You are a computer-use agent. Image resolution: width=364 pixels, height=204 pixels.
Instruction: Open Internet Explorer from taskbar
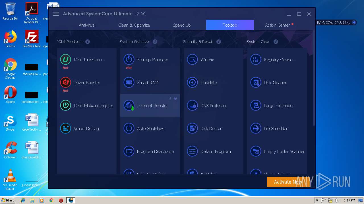(x=23, y=200)
